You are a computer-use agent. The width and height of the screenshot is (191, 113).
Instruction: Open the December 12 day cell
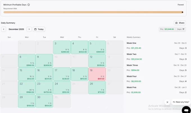pos(97,61)
